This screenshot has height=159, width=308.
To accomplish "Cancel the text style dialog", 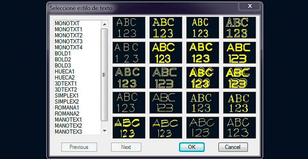I will pyautogui.click(x=233, y=147).
